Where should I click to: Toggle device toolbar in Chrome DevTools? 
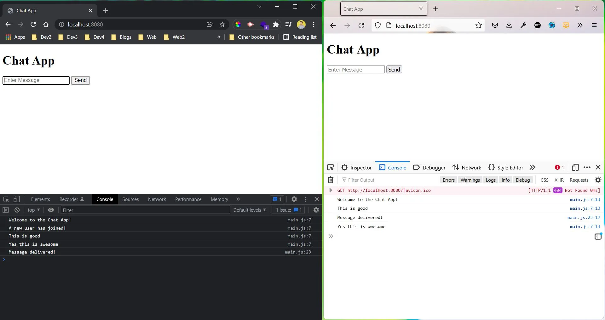[17, 199]
